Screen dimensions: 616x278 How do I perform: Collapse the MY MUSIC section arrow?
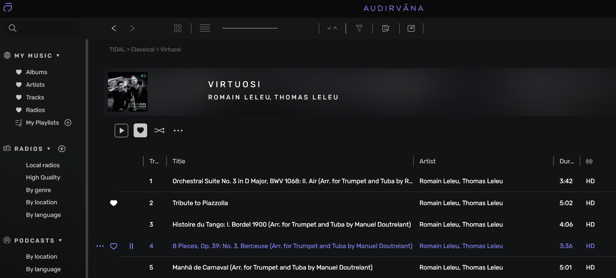pyautogui.click(x=58, y=56)
